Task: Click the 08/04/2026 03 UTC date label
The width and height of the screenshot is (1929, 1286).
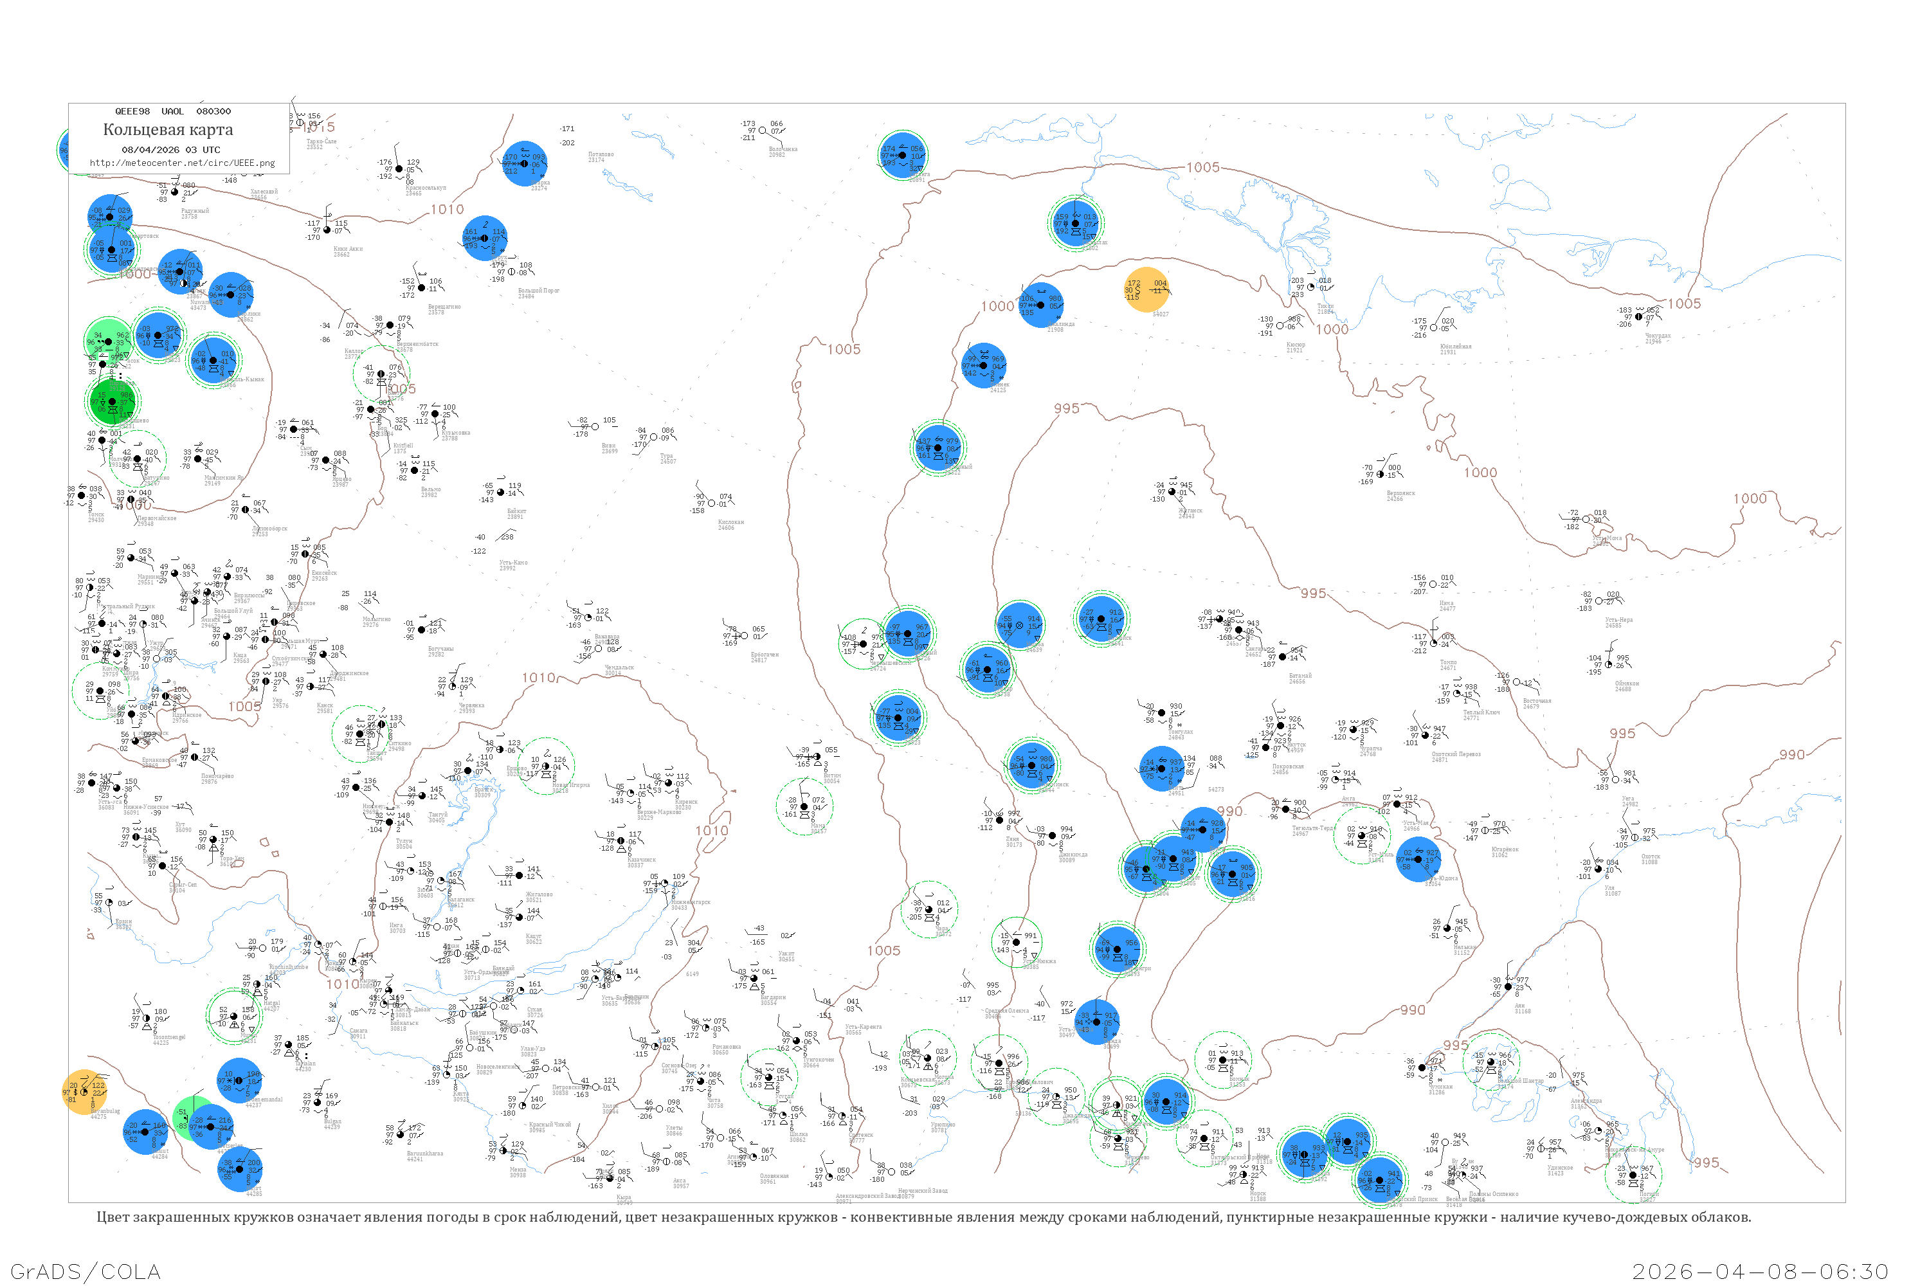Action: pyautogui.click(x=170, y=150)
